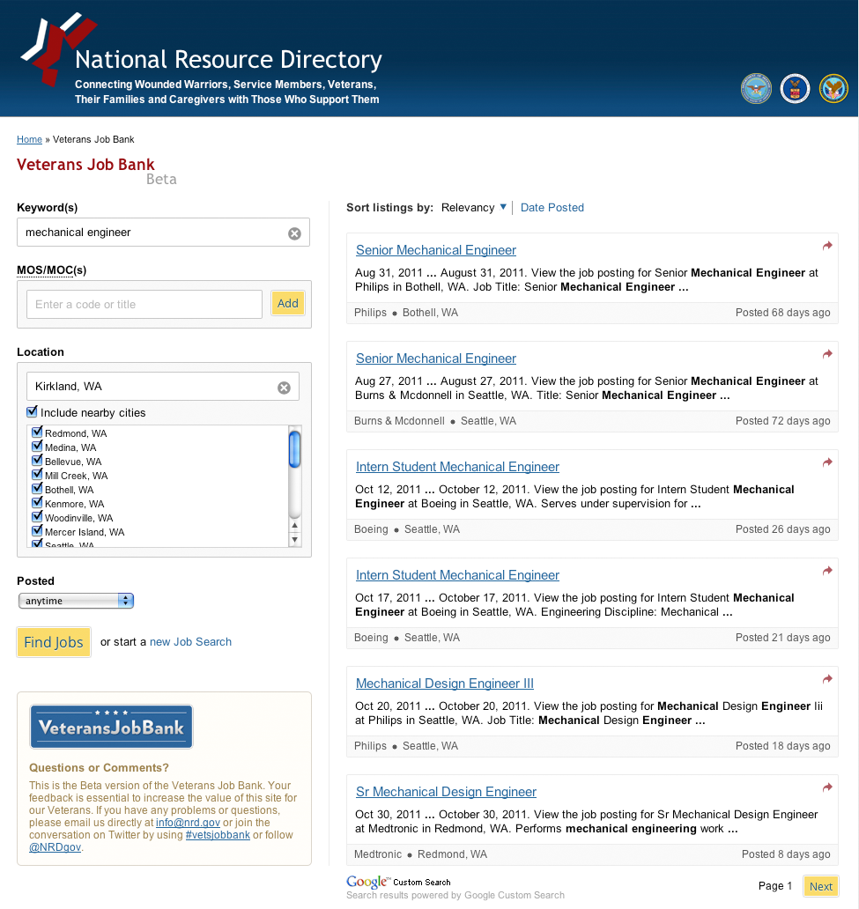Uncheck Mill Creek, WA city

point(37,474)
